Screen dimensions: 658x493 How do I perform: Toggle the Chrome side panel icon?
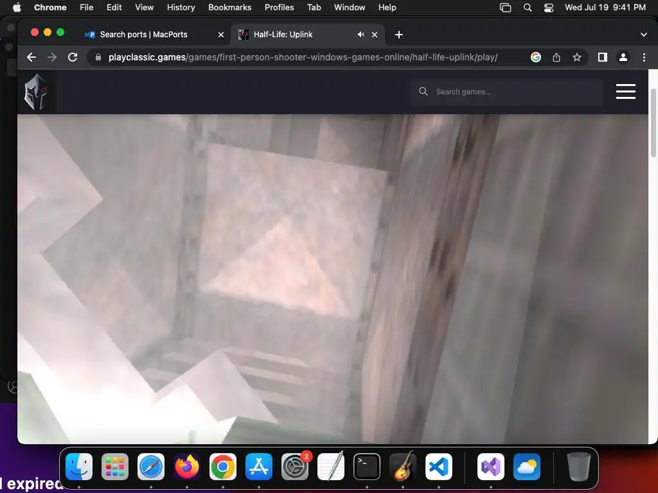[603, 57]
